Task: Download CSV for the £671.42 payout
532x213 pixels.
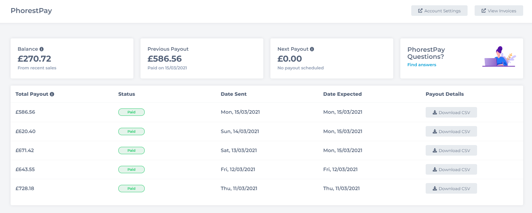Action: 451,150
